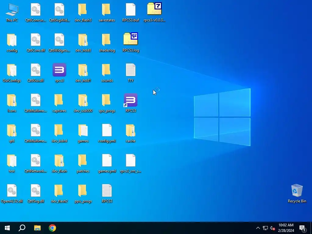Select the Qt6Widgets... DLL file
Viewport: 312px width, 234px height.
point(59,43)
